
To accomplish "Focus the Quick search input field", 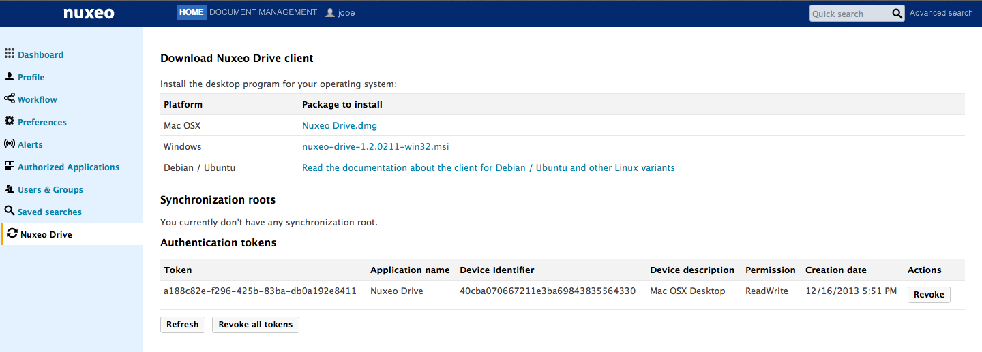I will click(x=850, y=14).
